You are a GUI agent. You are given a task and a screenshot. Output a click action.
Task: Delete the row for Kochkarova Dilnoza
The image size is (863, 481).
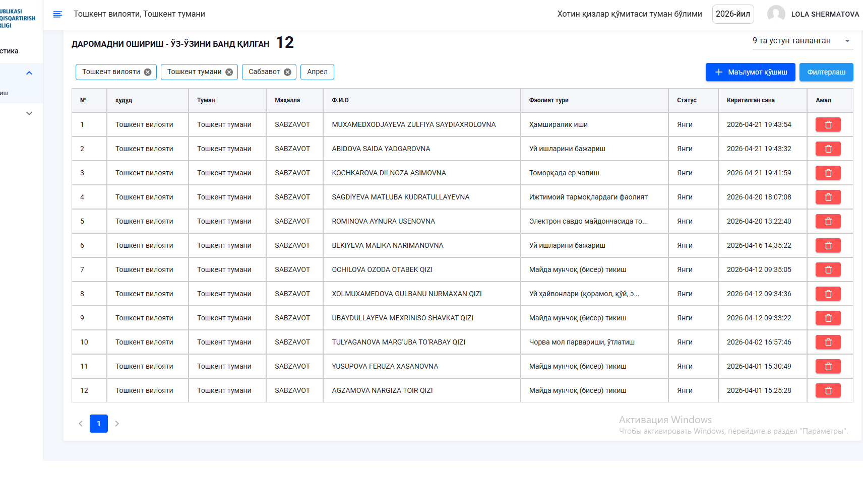[828, 173]
